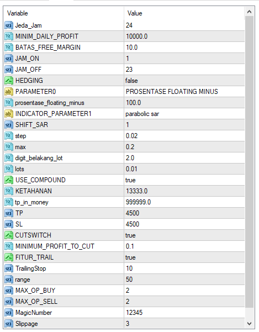Click the string 'ab' icon for PARAMETER0

pyautogui.click(x=9, y=92)
